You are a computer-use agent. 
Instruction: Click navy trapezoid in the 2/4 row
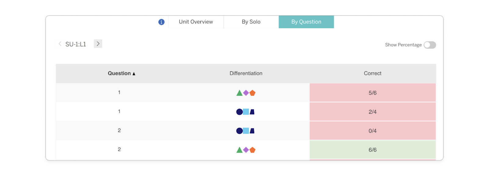252,112
